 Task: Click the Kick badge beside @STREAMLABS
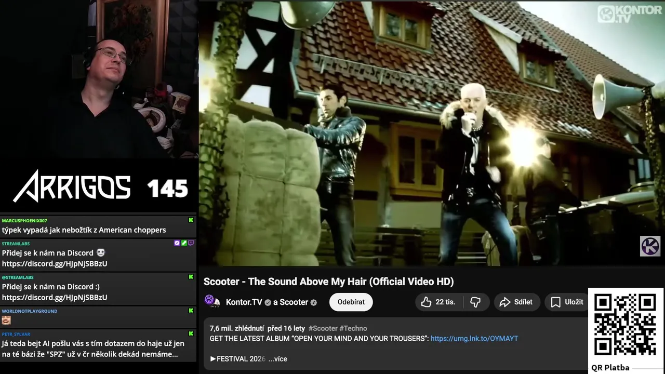191,277
